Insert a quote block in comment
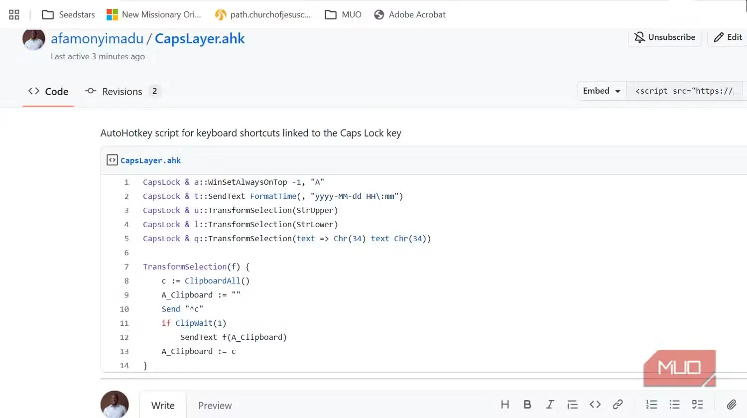747x418 pixels. (x=573, y=405)
